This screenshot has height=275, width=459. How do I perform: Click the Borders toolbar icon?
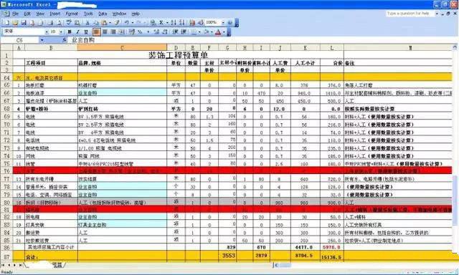tap(194, 32)
